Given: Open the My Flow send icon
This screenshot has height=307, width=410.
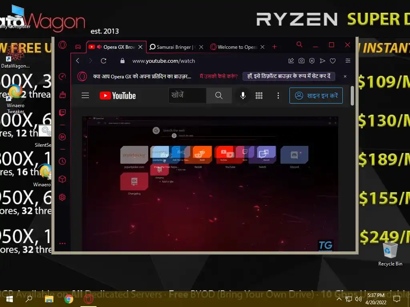Looking at the screenshot, I should (322, 61).
